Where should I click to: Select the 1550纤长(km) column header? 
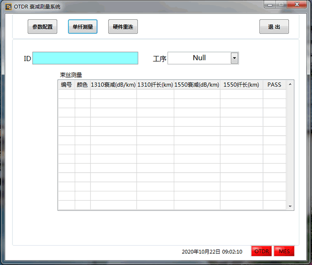241,85
